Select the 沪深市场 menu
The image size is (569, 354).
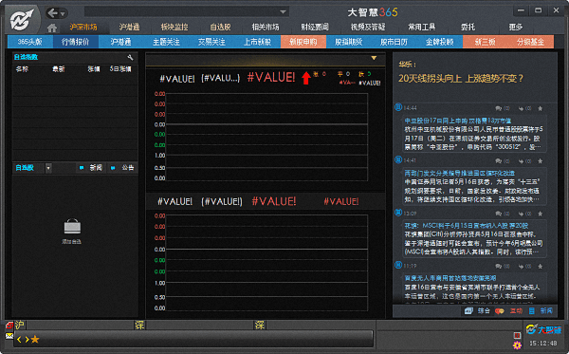[83, 27]
